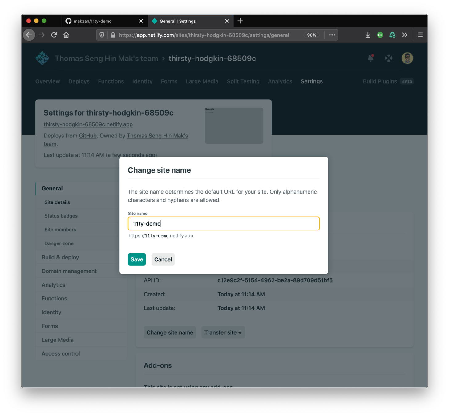Open the page actions three-dot menu
This screenshot has width=449, height=416.
click(x=332, y=35)
